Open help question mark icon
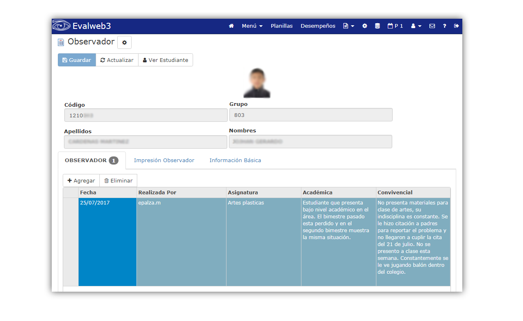Image resolution: width=523 pixels, height=321 pixels. click(x=444, y=26)
